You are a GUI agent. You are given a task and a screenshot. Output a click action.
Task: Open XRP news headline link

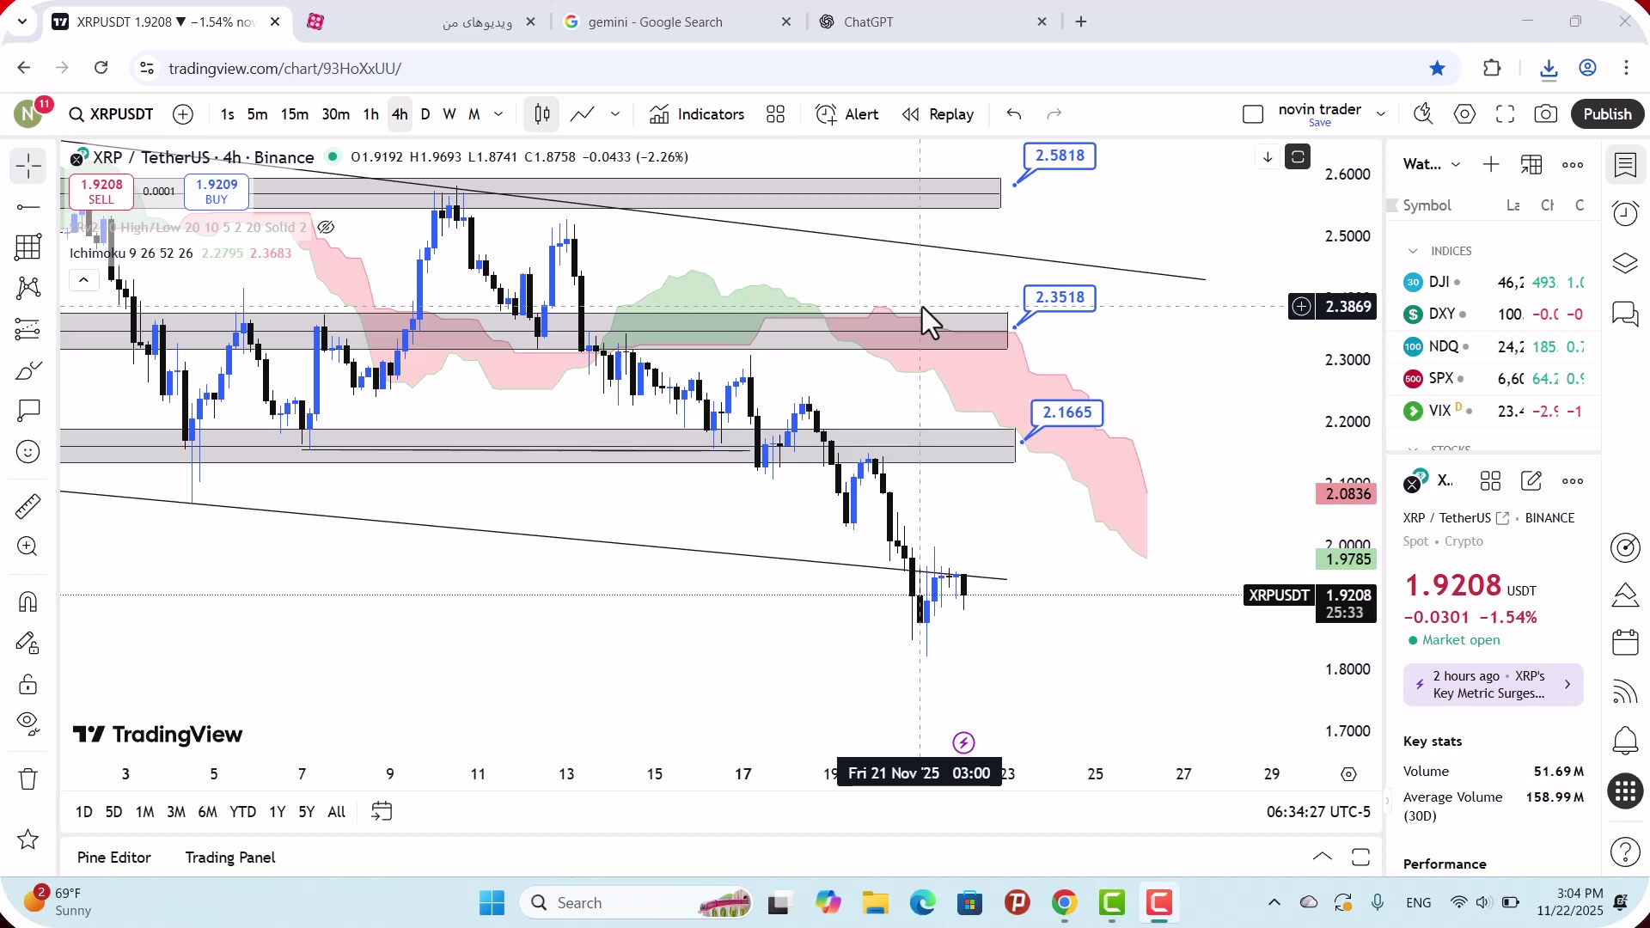(1493, 685)
